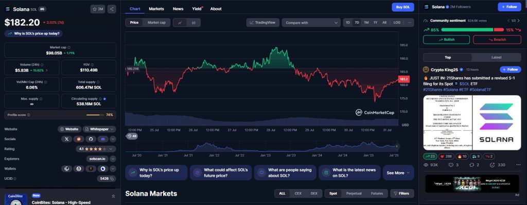
Task: Click the third wallet icon
Action: (91, 168)
